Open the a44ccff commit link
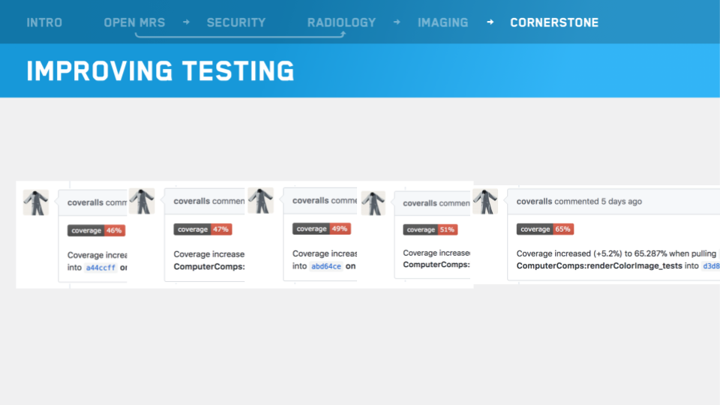This screenshot has height=405, width=720. [x=100, y=267]
